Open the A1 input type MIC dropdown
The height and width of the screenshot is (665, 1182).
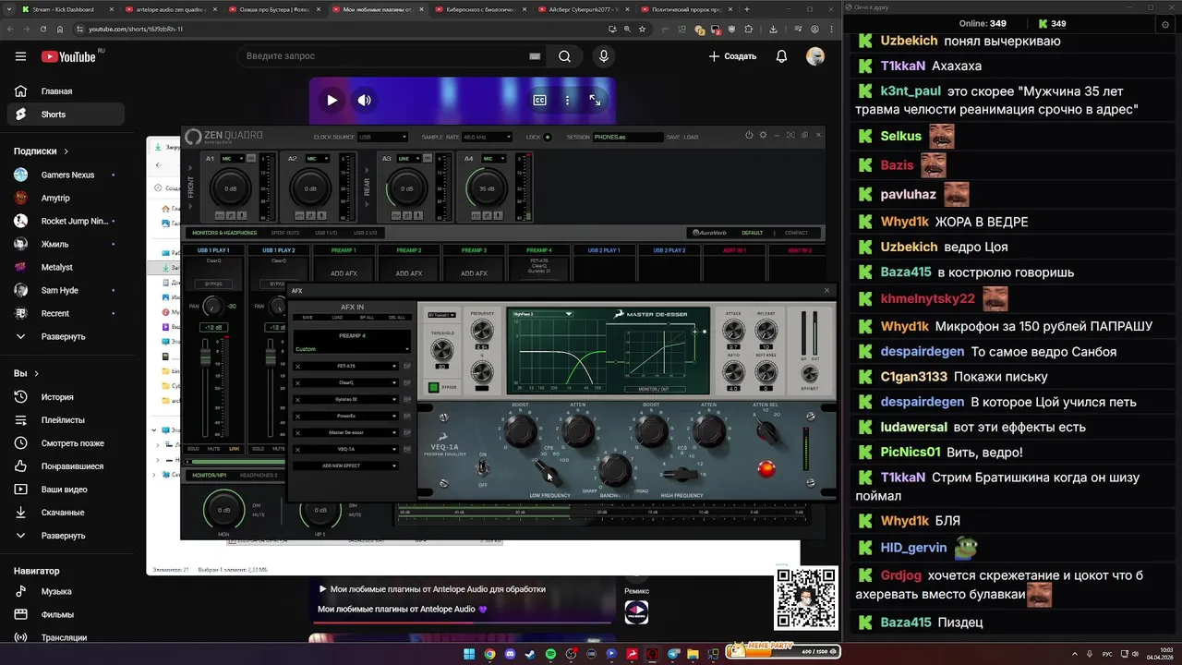(233, 159)
